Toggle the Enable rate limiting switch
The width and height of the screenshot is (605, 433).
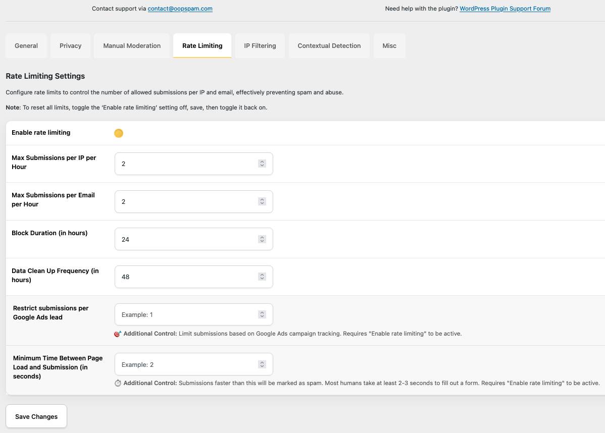click(x=119, y=133)
